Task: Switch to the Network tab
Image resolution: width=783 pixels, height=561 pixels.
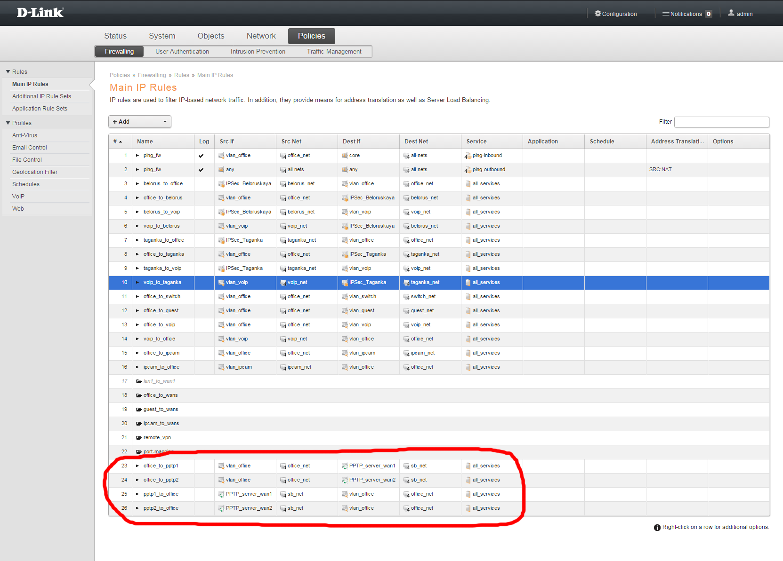Action: coord(261,36)
